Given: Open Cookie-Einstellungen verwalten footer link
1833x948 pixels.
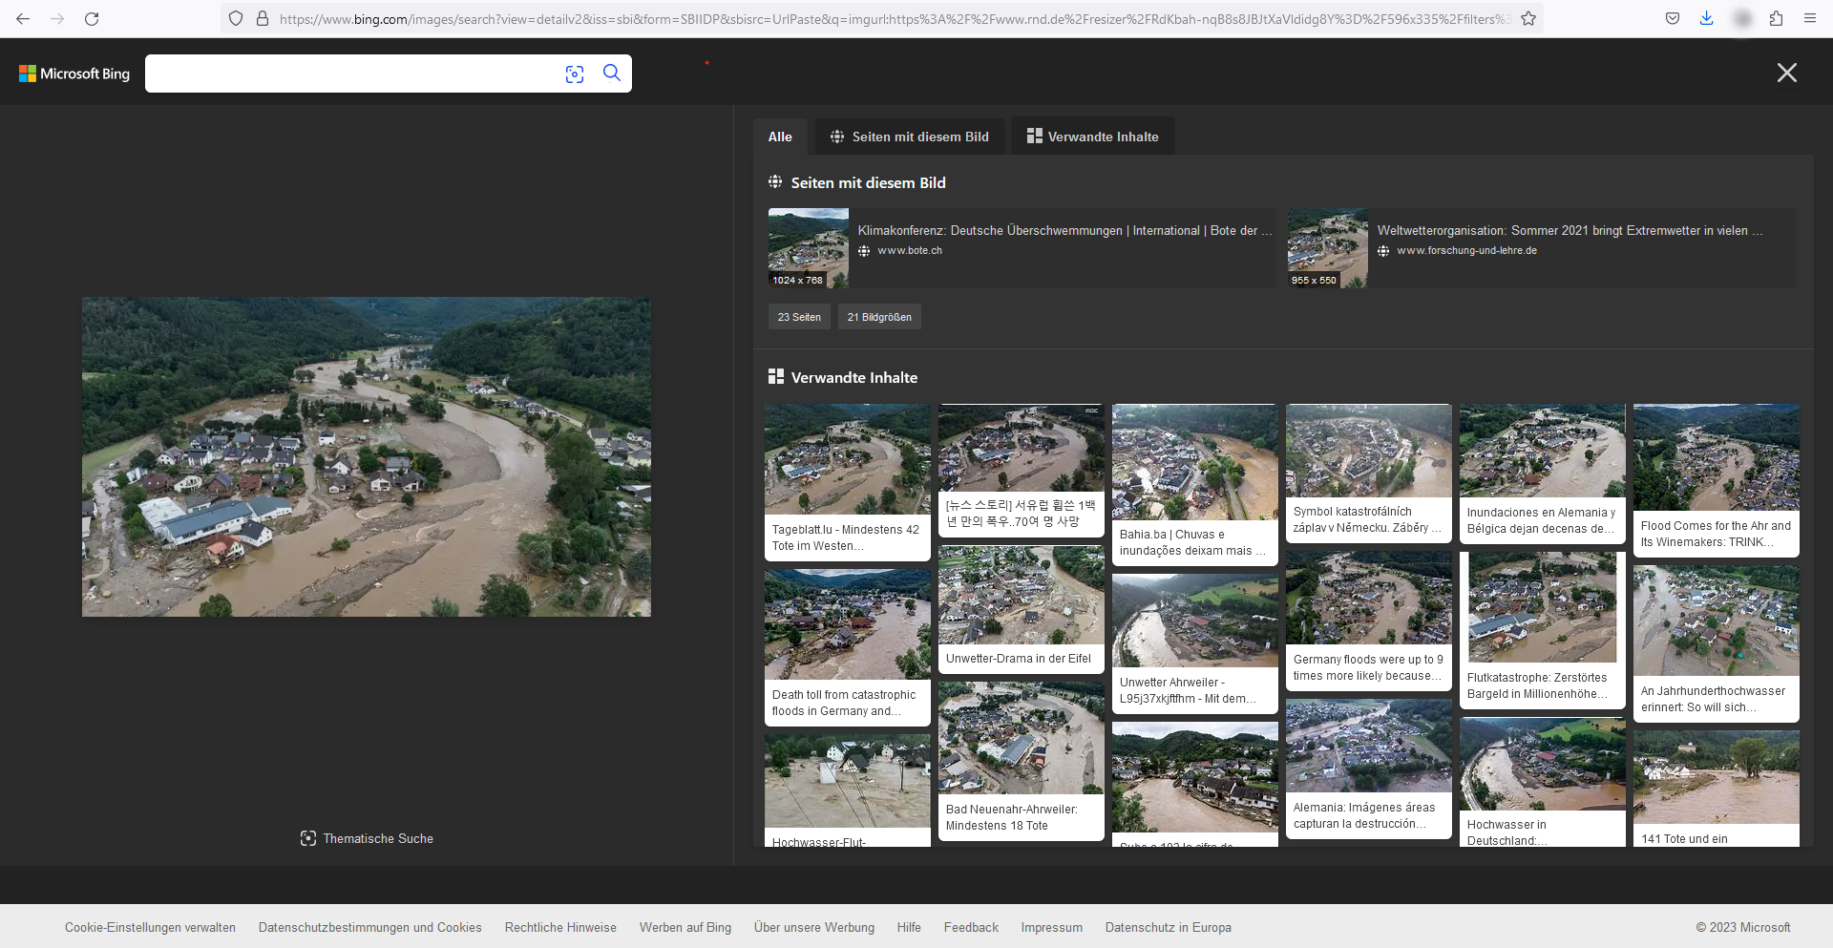Looking at the screenshot, I should point(150,927).
